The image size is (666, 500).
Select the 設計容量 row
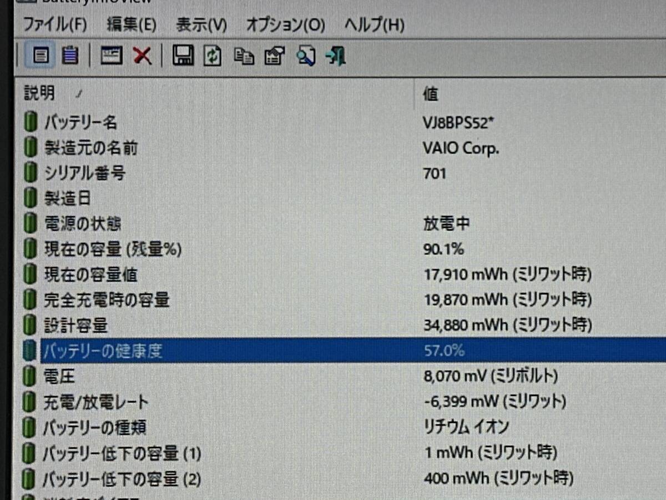point(344,325)
